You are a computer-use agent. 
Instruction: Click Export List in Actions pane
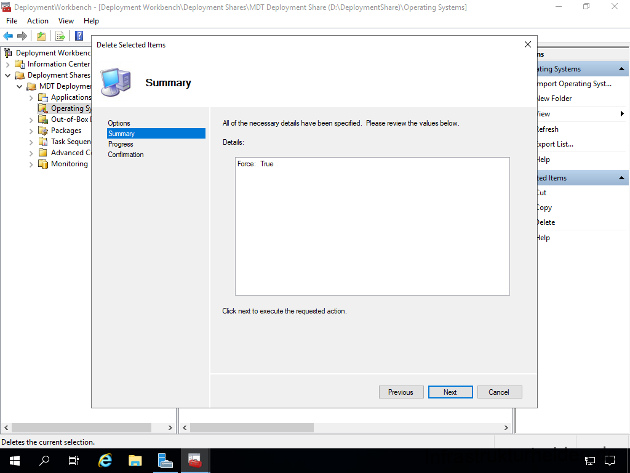click(x=555, y=144)
